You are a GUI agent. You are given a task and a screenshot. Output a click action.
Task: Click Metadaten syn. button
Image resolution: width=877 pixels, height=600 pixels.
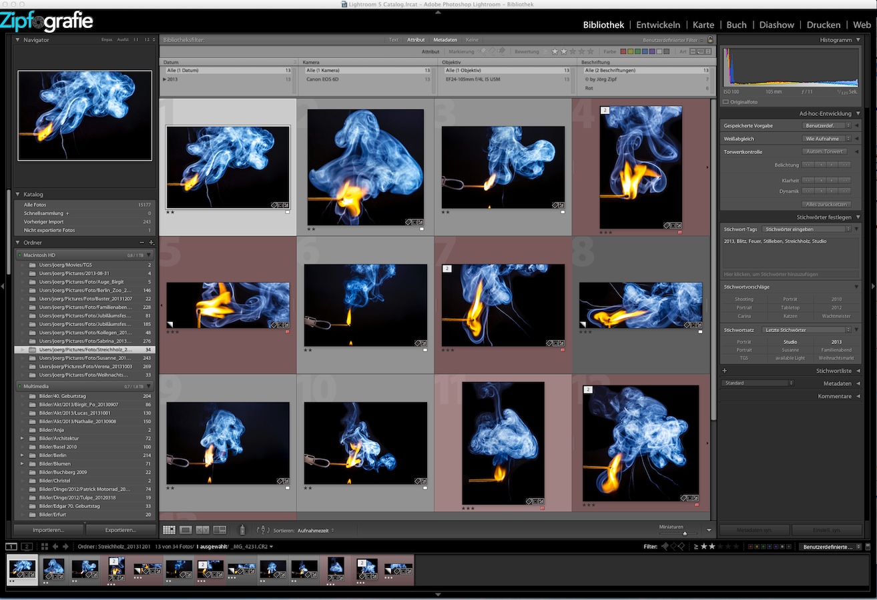754,530
